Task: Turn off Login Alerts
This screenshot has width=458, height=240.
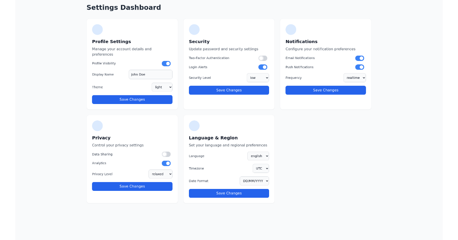Action: point(263,67)
